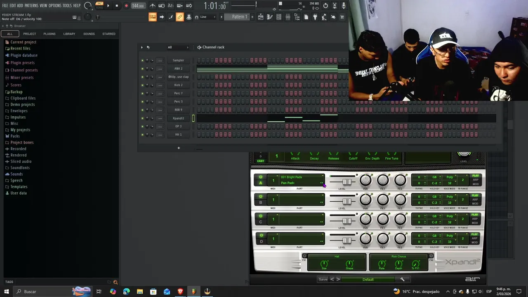Expand the Plugin presets item

22,63
